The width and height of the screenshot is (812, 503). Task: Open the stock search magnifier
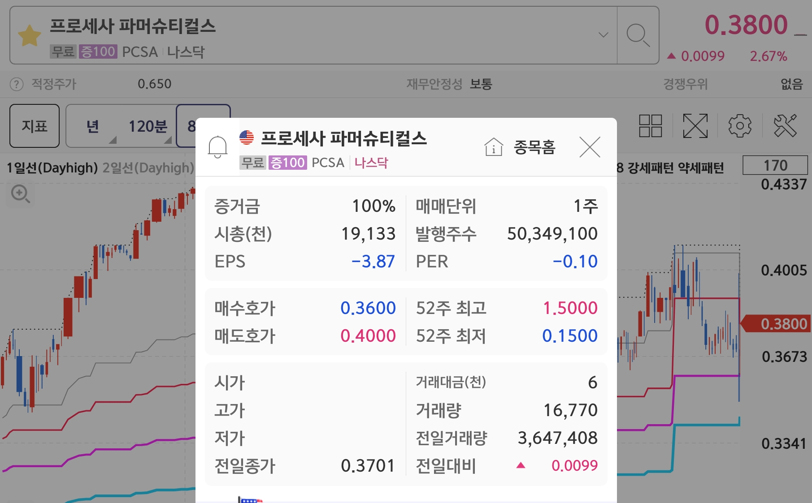pos(638,35)
